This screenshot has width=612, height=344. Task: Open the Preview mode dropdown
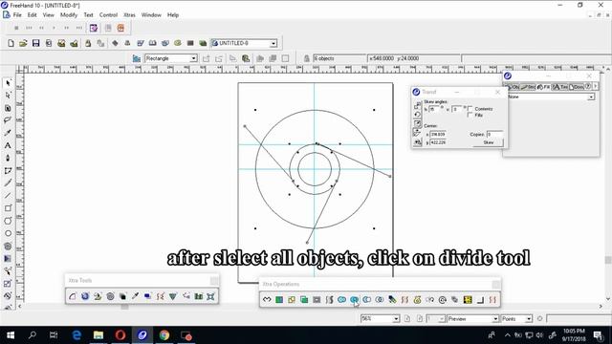pyautogui.click(x=495, y=319)
